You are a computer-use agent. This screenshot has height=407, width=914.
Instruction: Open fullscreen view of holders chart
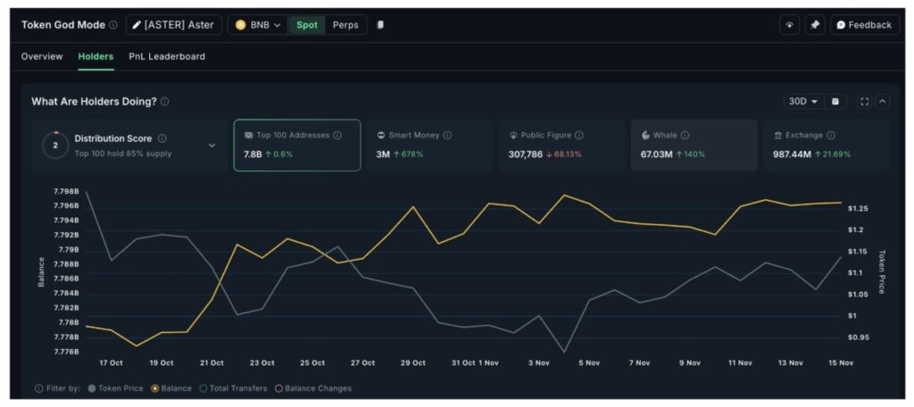pyautogui.click(x=864, y=102)
